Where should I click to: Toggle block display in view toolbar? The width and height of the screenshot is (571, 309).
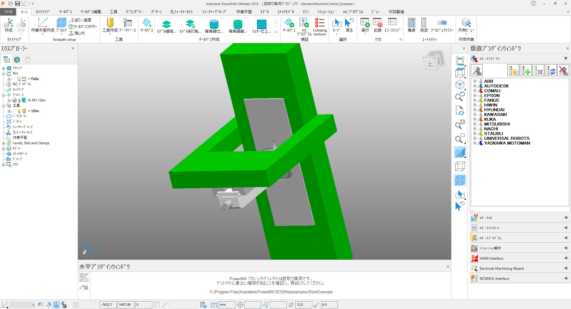tap(460, 180)
